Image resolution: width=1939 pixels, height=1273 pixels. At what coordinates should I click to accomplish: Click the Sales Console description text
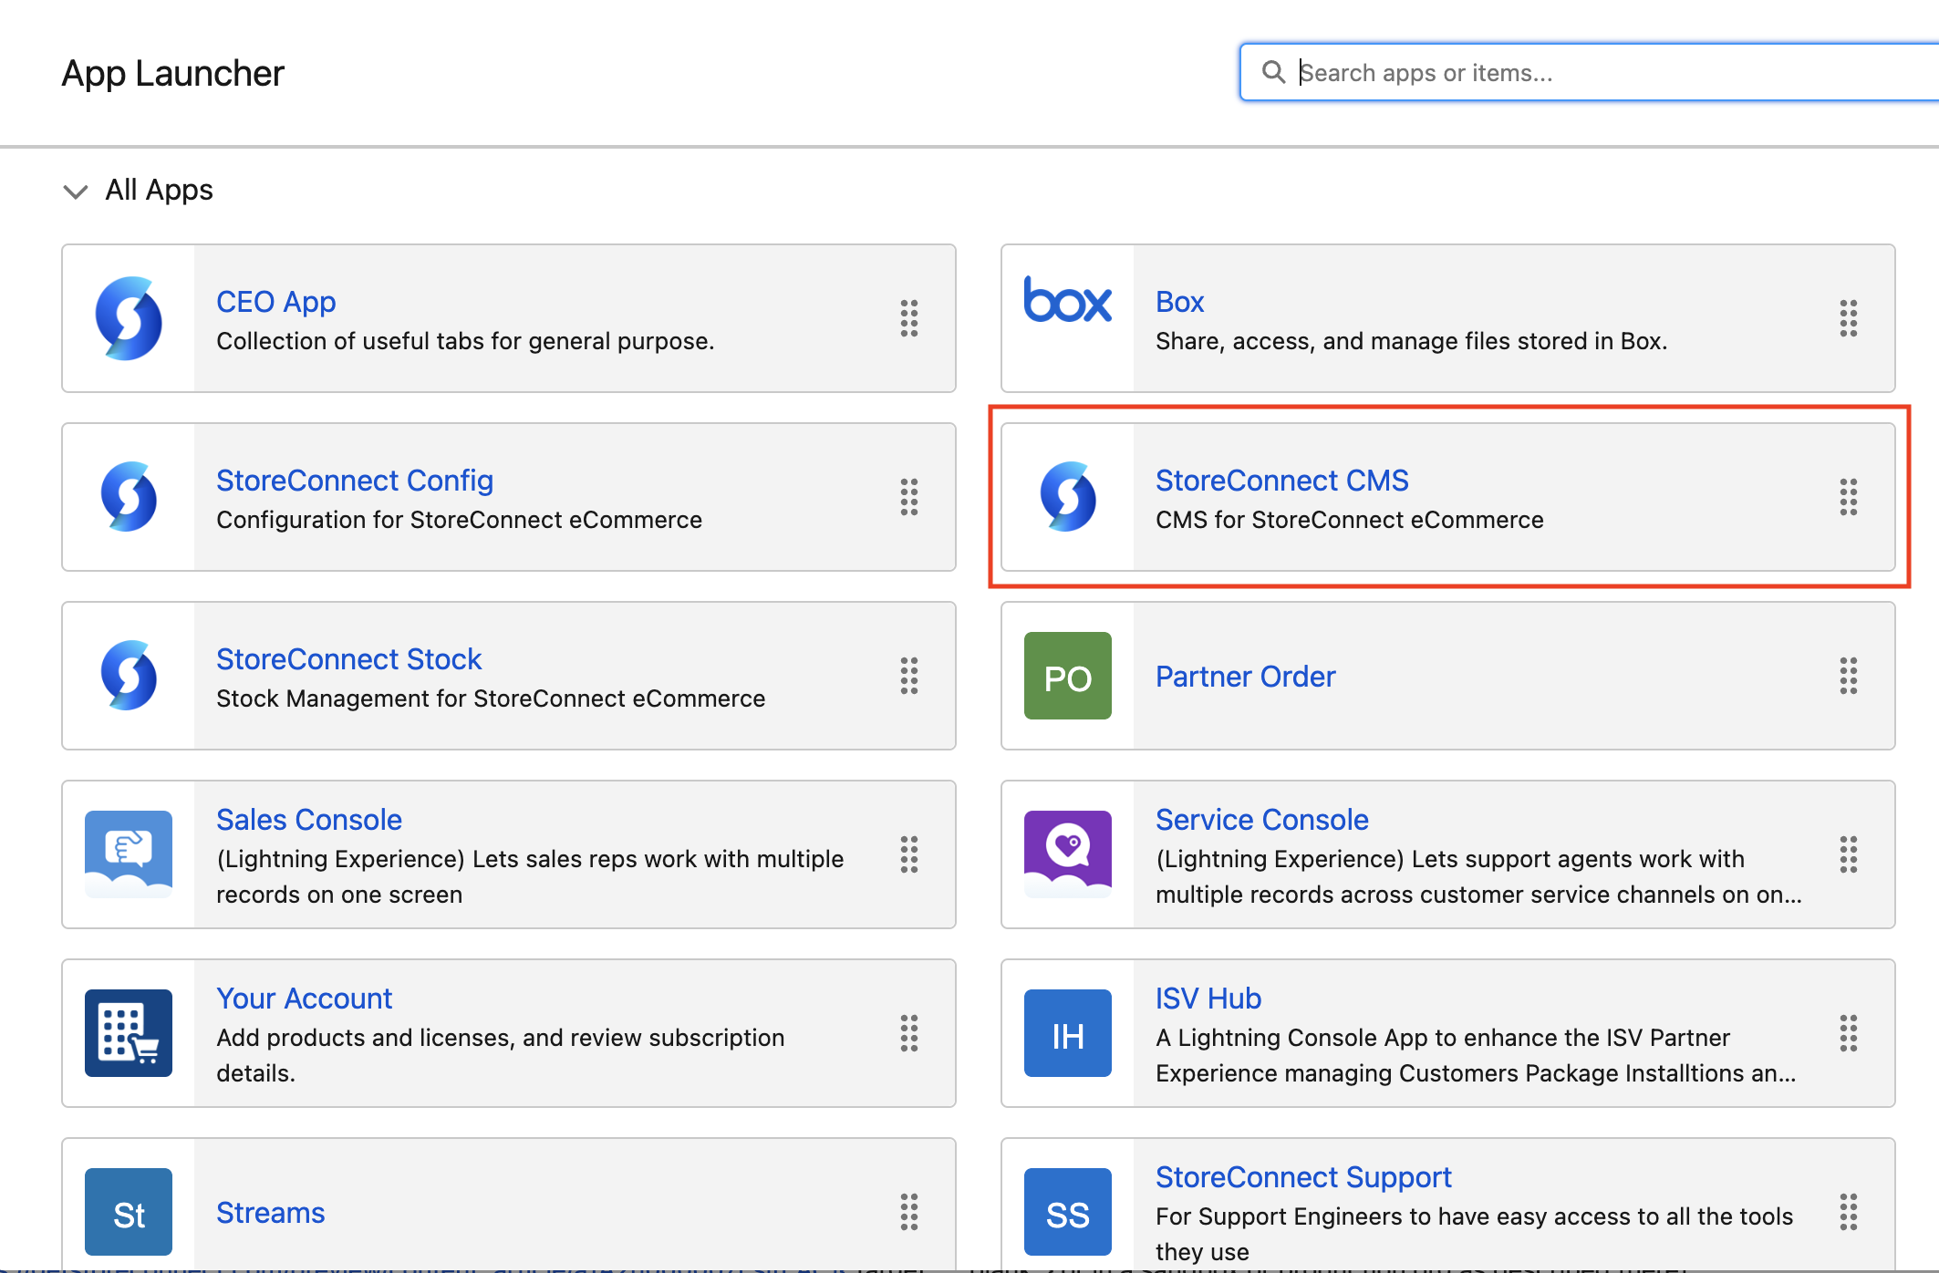[x=530, y=876]
